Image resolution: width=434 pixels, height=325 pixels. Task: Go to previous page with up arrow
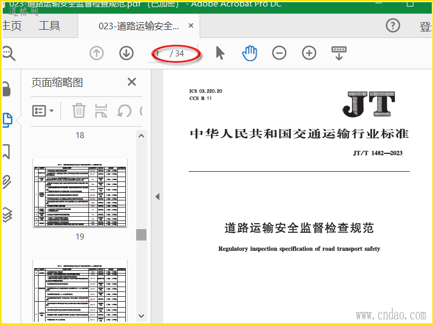point(97,53)
